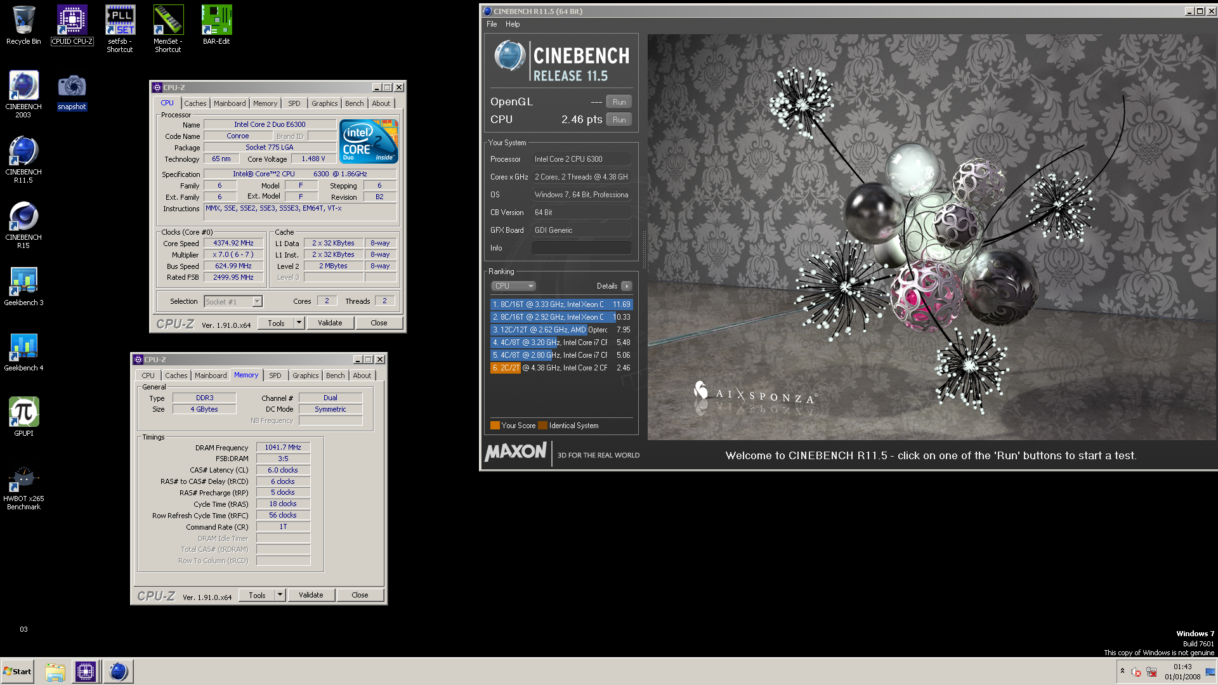Screen dimensions: 1218x685
Task: Click the Cinebench logo sphere
Action: coord(509,56)
